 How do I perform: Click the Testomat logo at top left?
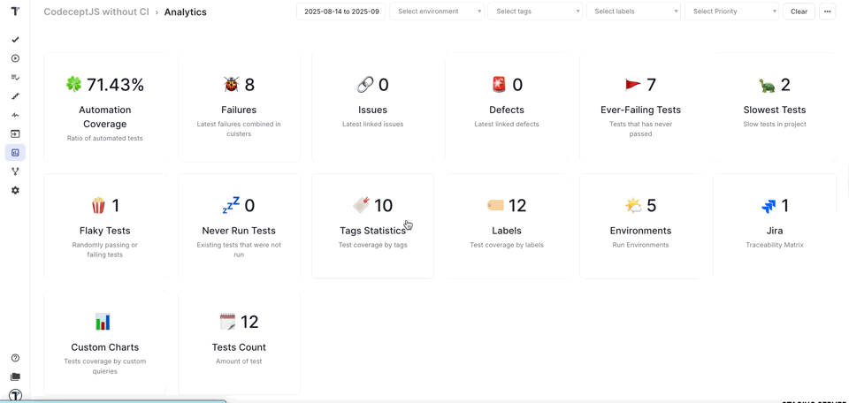point(15,11)
